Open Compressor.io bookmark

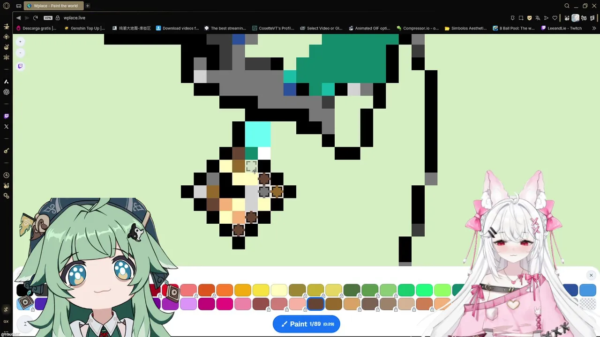pyautogui.click(x=418, y=28)
